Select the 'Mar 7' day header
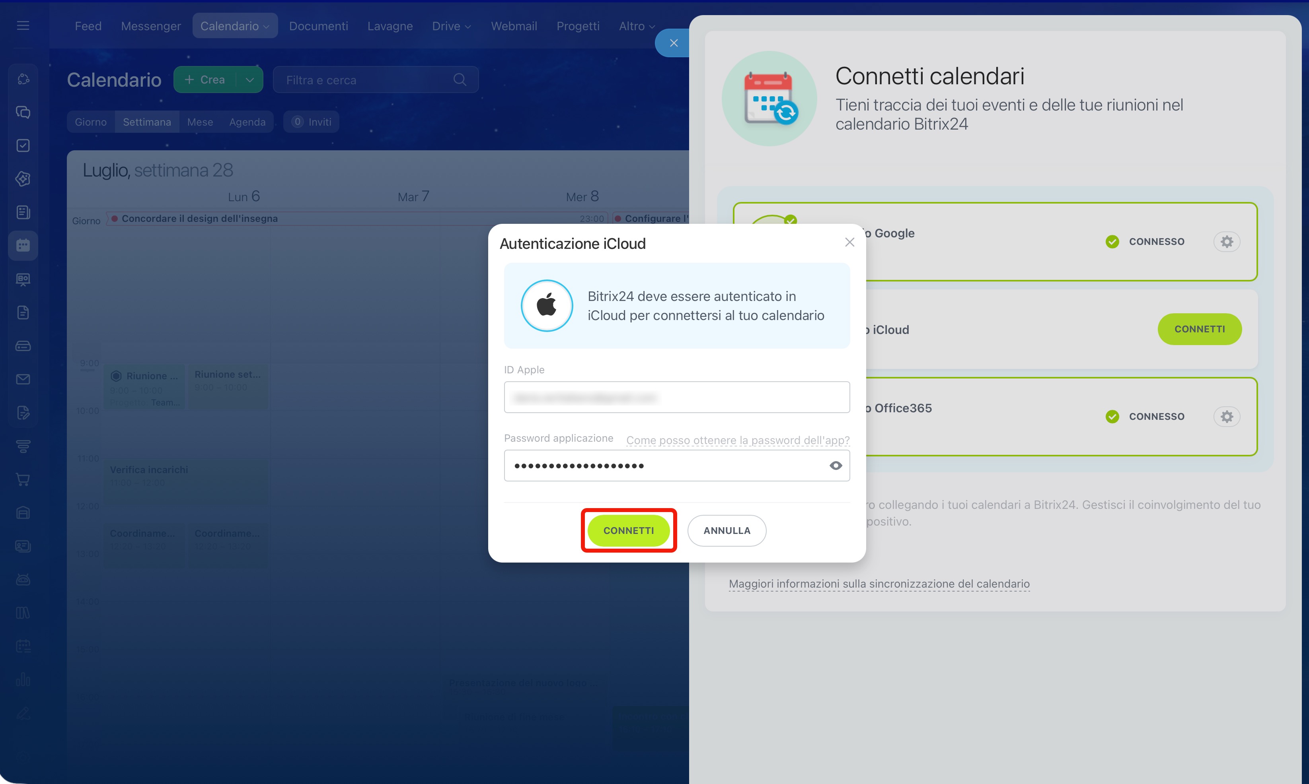Image resolution: width=1309 pixels, height=784 pixels. tap(413, 196)
